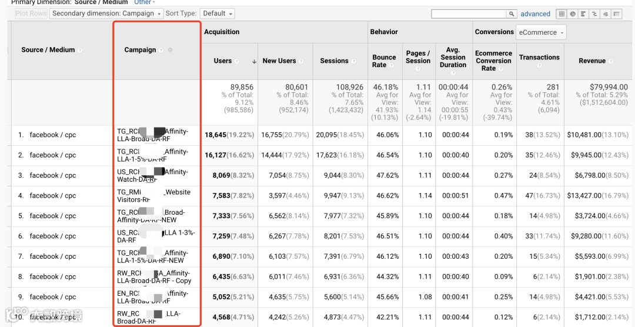Click the magnifier search icon

512,14
